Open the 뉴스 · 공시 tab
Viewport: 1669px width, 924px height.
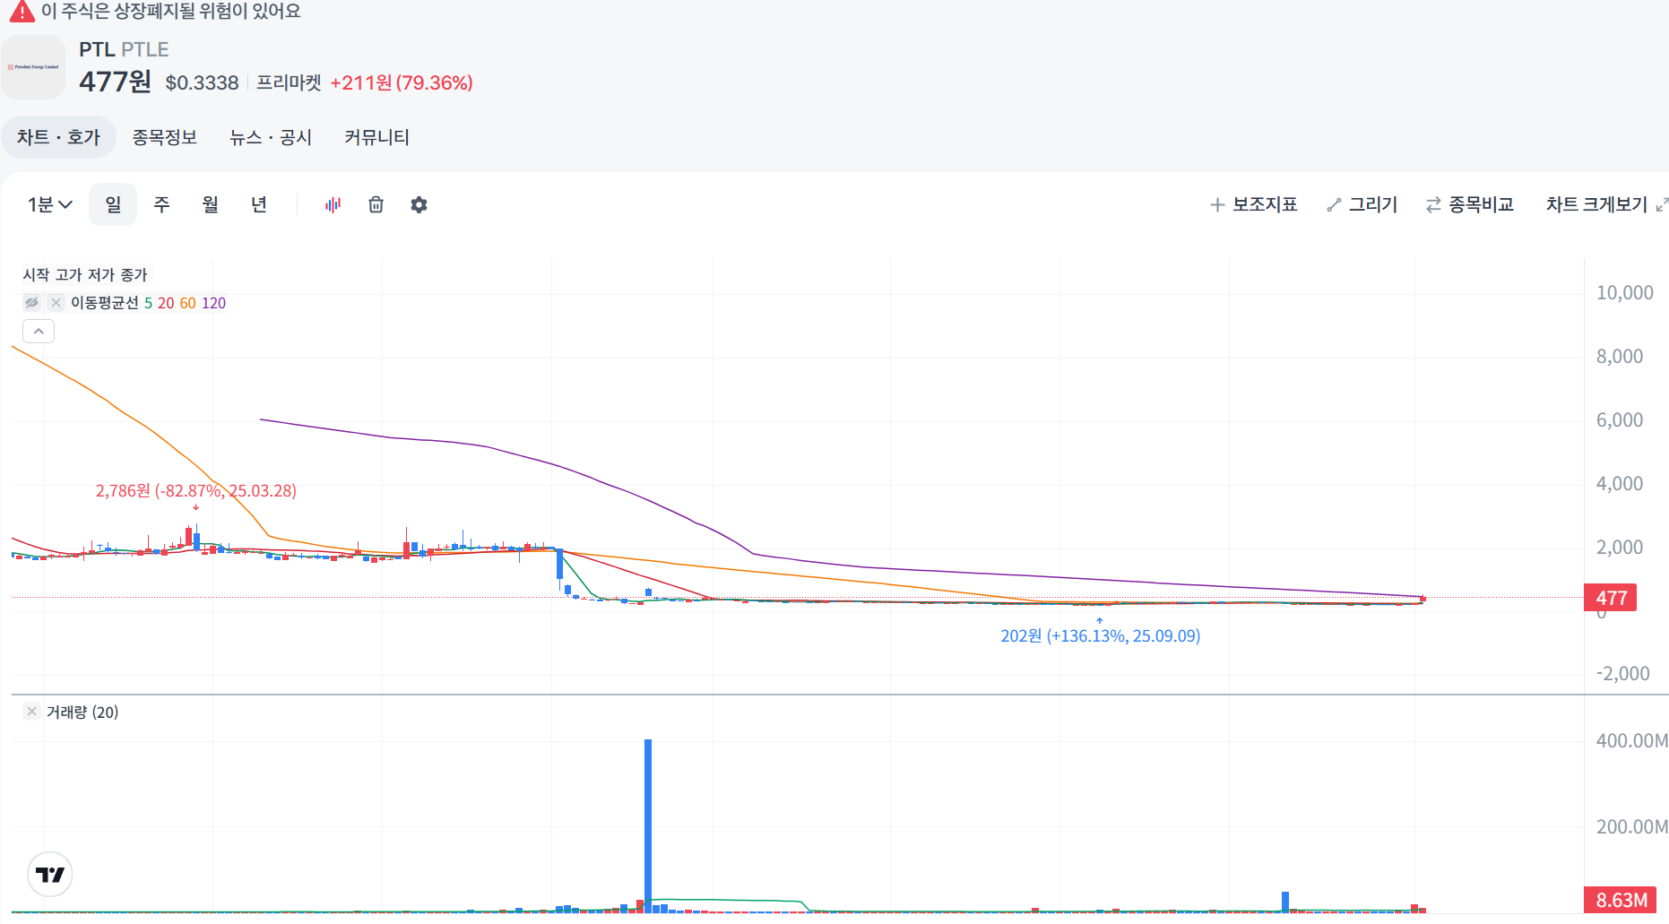(271, 137)
